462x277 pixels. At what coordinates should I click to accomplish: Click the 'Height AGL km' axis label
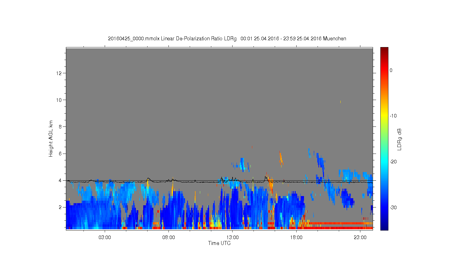click(51, 138)
